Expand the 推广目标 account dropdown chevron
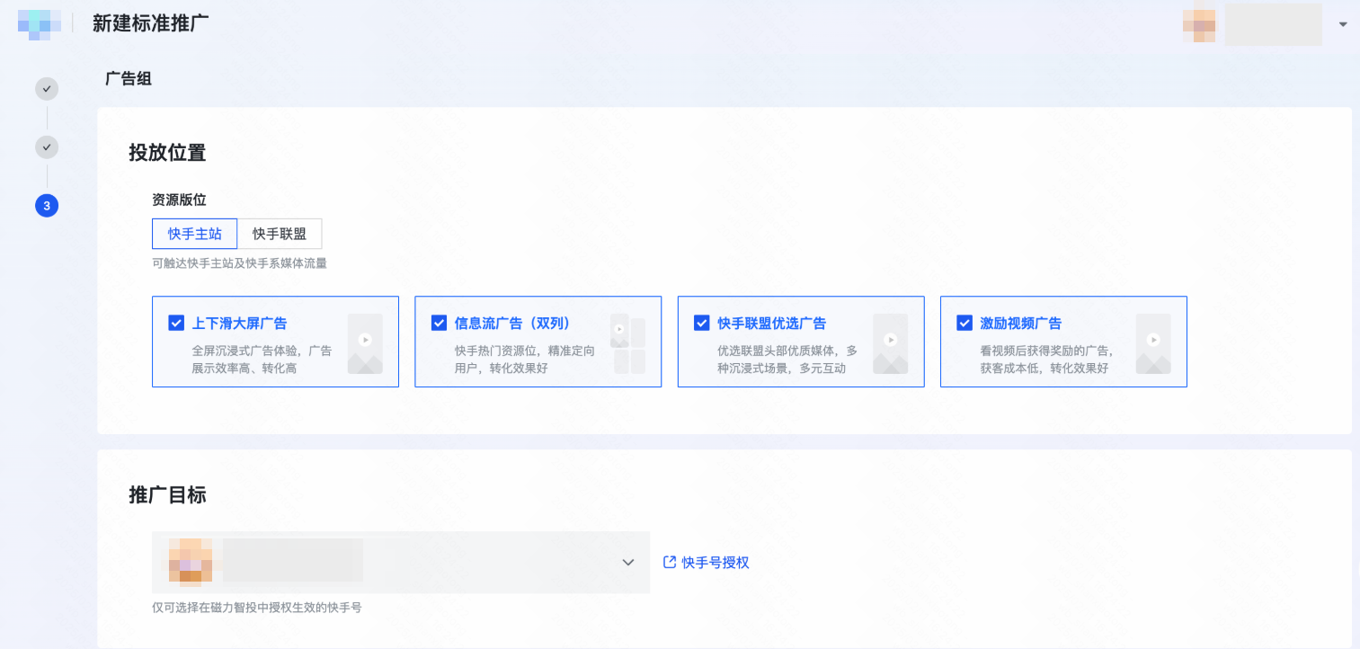This screenshot has height=649, width=1360. click(x=628, y=563)
